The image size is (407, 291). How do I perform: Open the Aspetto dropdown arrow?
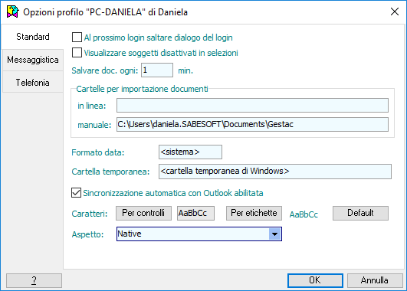coord(274,234)
